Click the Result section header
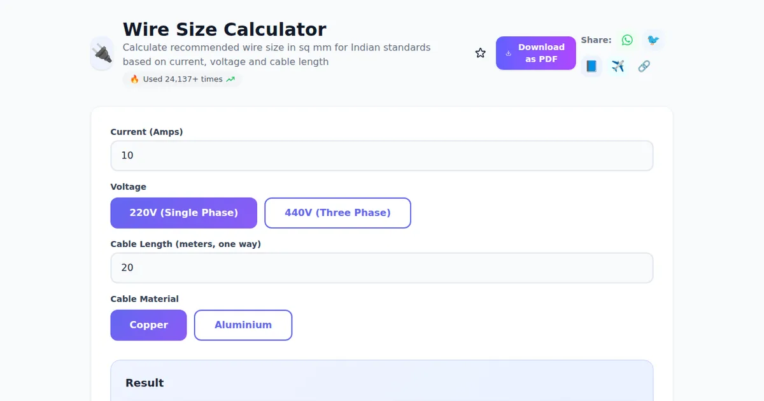764x401 pixels. (x=144, y=383)
